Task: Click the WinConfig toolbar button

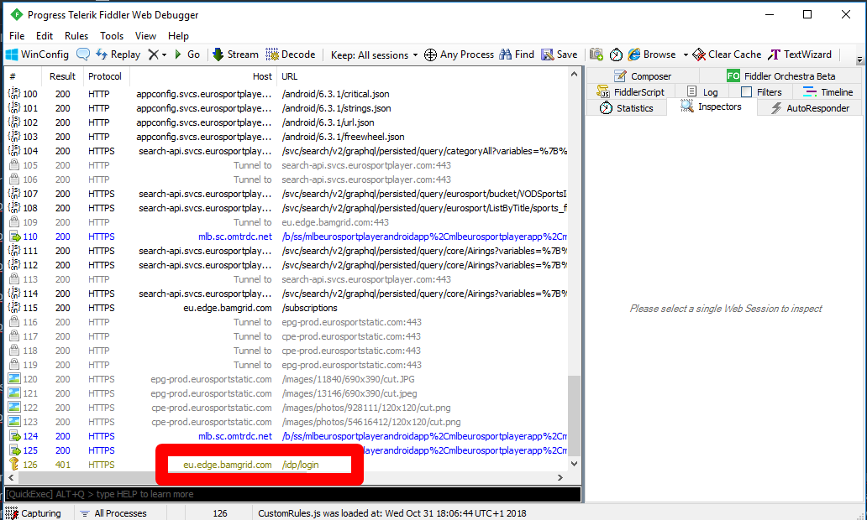Action: tap(38, 55)
